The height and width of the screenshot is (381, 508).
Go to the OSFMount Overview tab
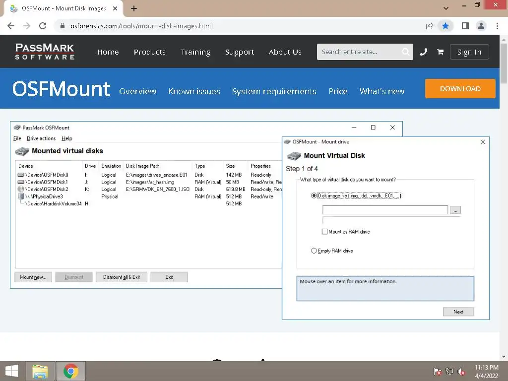(x=138, y=91)
